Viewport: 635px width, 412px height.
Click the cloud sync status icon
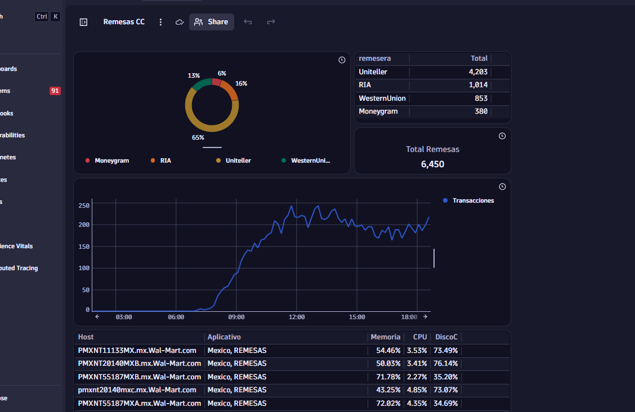point(180,22)
